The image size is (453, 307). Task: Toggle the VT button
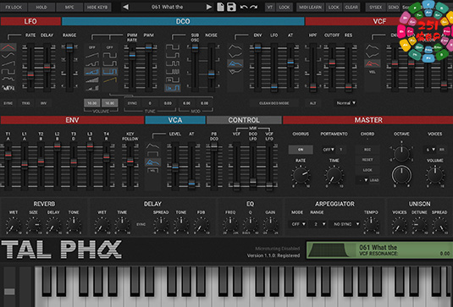point(270,8)
